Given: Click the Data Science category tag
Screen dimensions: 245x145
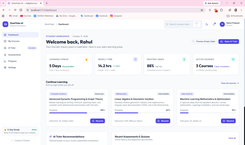Looking at the screenshot, I should pos(187,94).
